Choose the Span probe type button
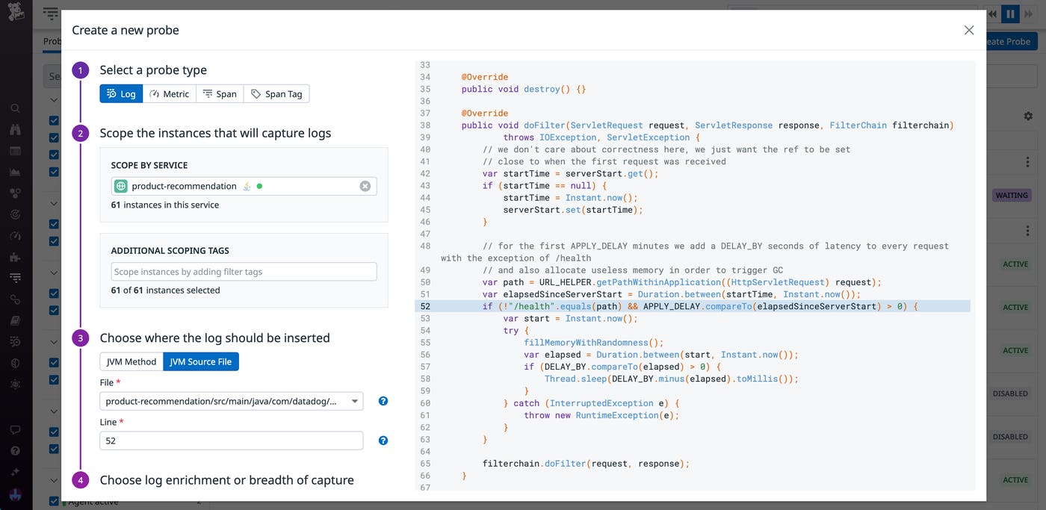 click(220, 94)
